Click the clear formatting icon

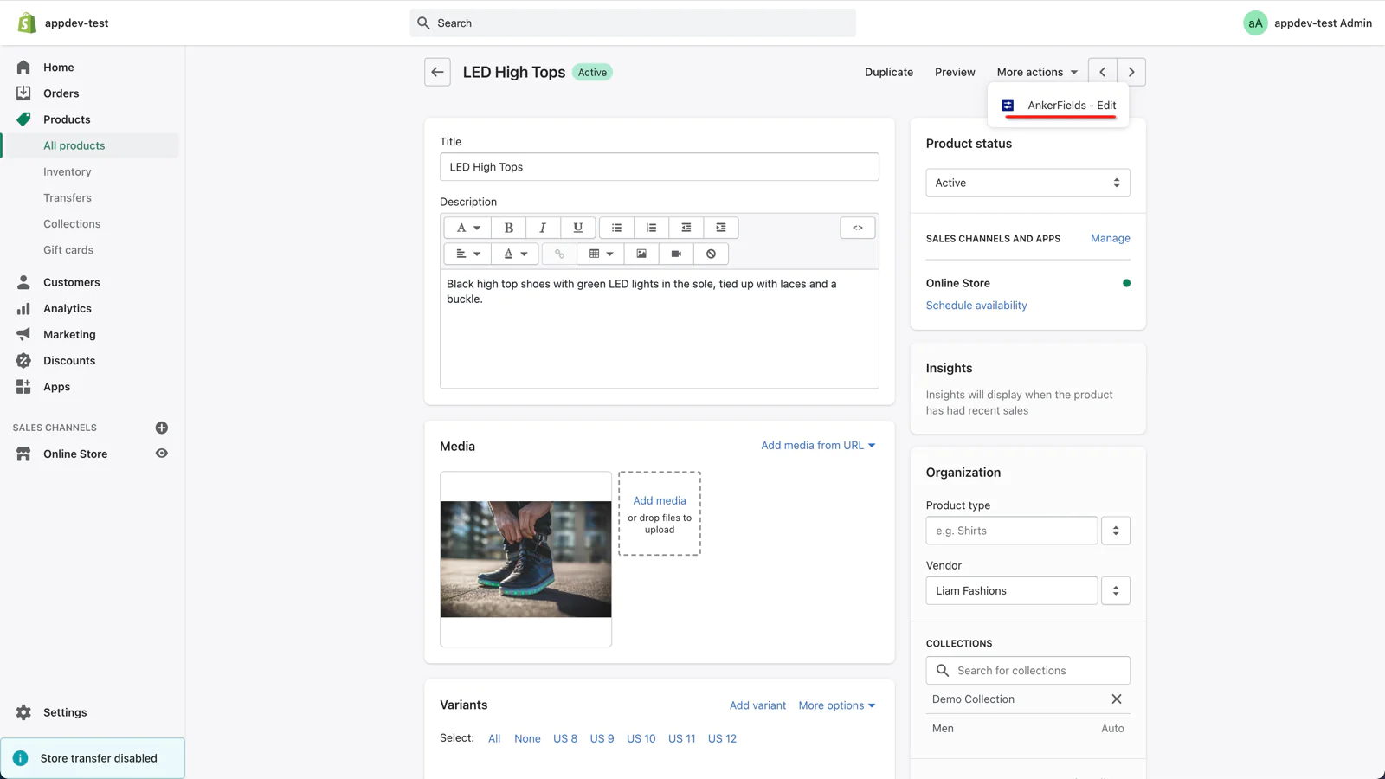[x=711, y=254]
